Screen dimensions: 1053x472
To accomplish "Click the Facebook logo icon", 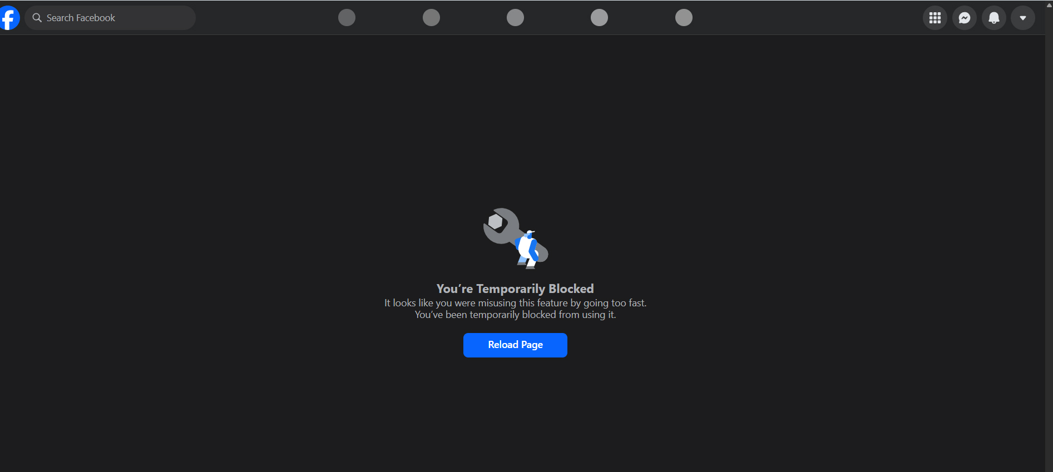I will click(9, 18).
